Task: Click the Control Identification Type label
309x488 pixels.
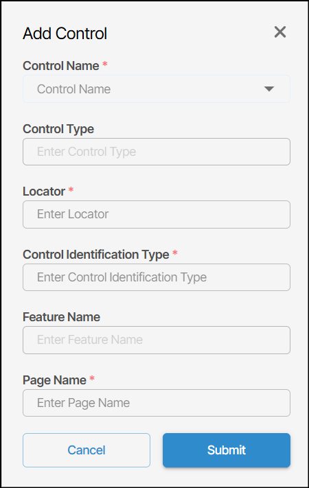Action: tap(96, 255)
